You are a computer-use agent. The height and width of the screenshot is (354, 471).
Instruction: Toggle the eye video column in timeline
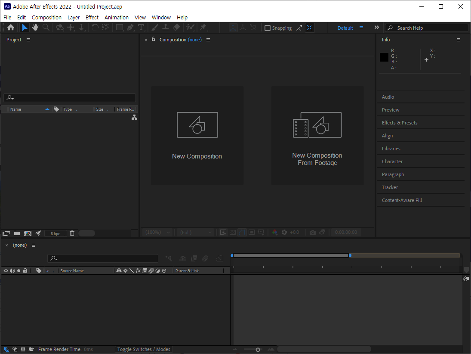click(x=6, y=271)
